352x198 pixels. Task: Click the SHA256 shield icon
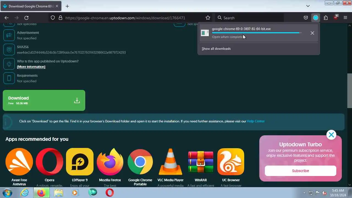tap(9, 50)
